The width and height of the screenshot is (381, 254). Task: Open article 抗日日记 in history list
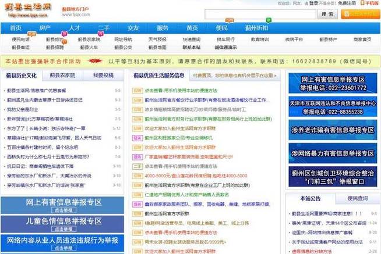pos(40,166)
